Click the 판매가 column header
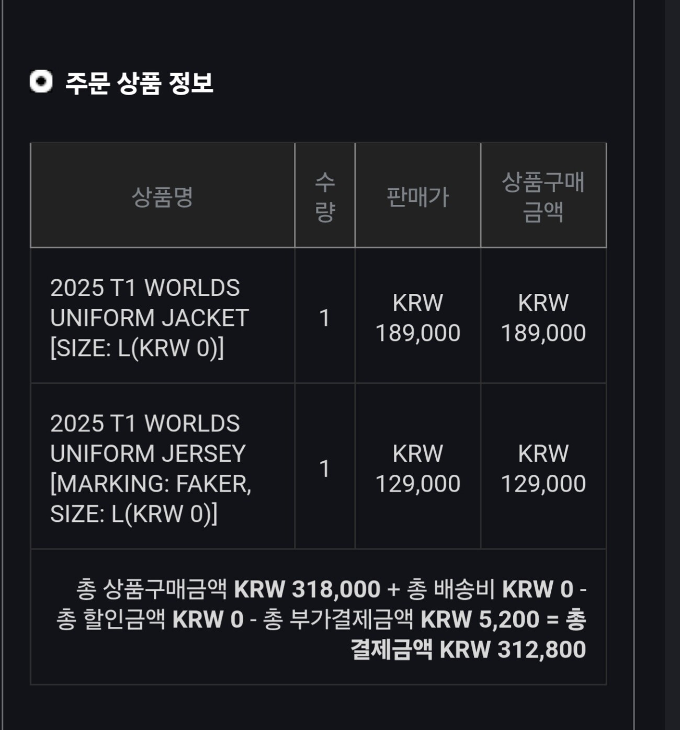680x730 pixels. click(x=417, y=197)
